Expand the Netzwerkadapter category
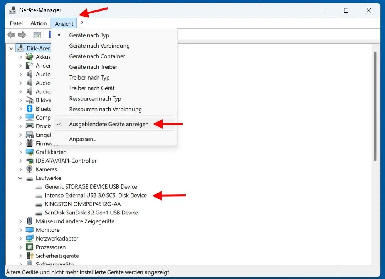This screenshot has width=385, height=279. [x=20, y=239]
